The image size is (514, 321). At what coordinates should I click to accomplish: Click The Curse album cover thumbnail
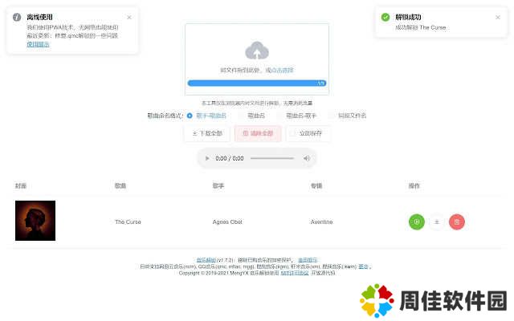click(35, 221)
